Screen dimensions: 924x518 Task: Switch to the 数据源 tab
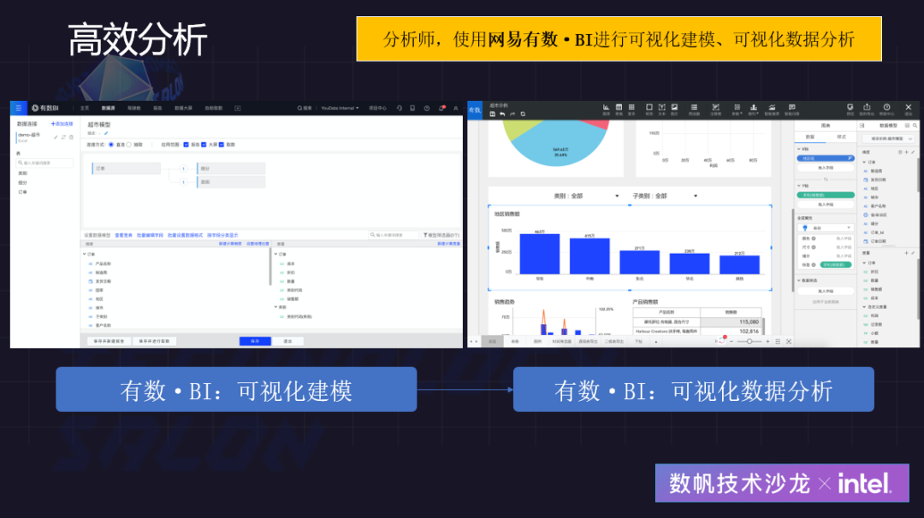point(109,109)
